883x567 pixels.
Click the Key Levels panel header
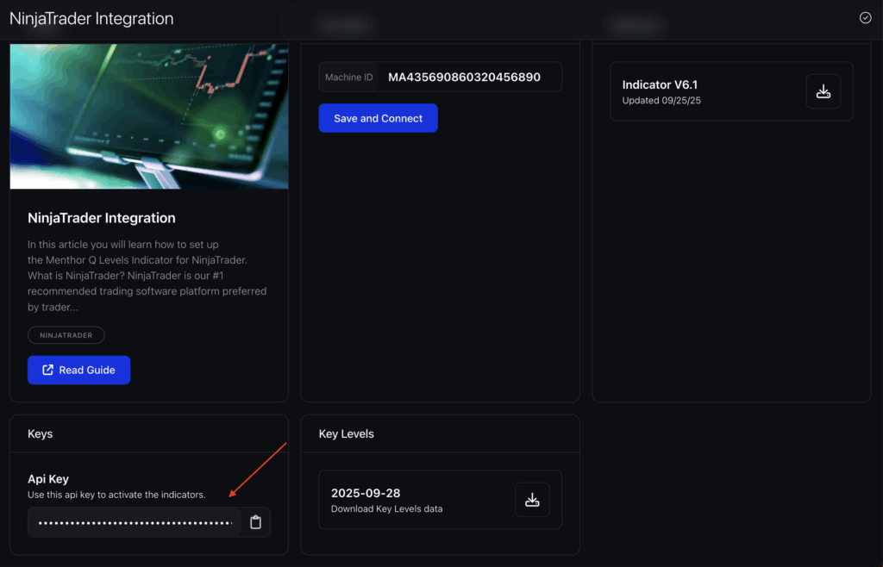tap(346, 433)
